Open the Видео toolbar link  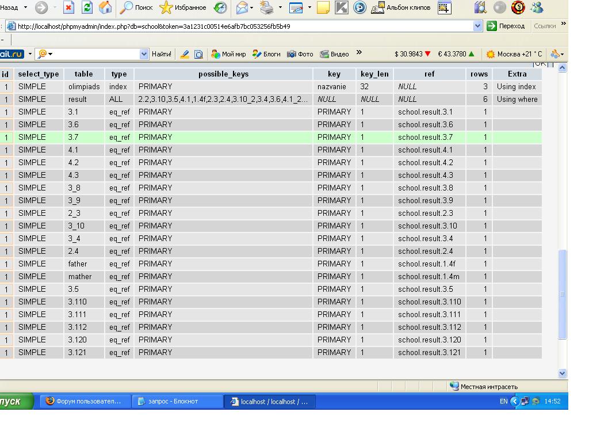335,54
